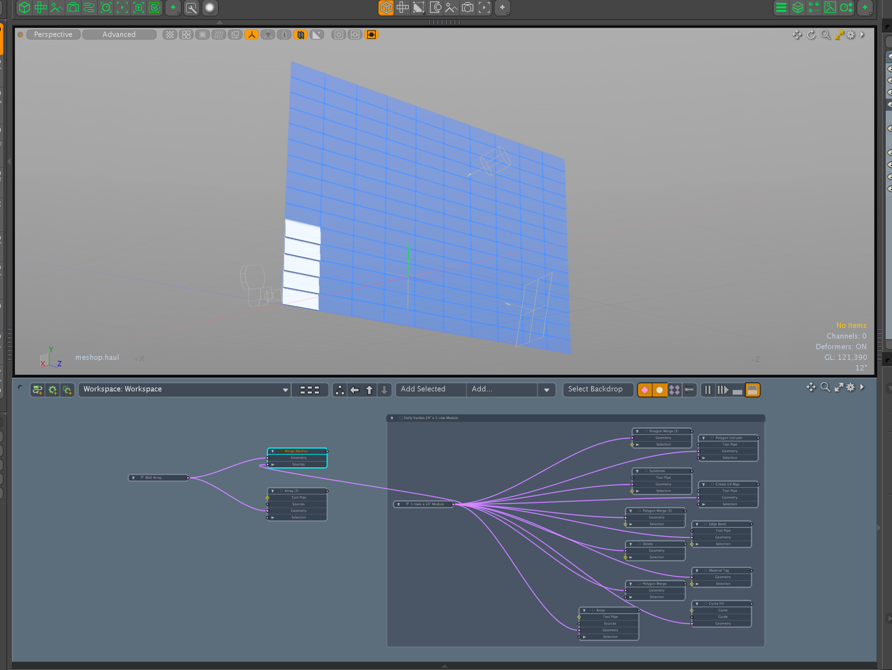Click the green picture-frame icon at top right
The image size is (892, 670).
(830, 8)
